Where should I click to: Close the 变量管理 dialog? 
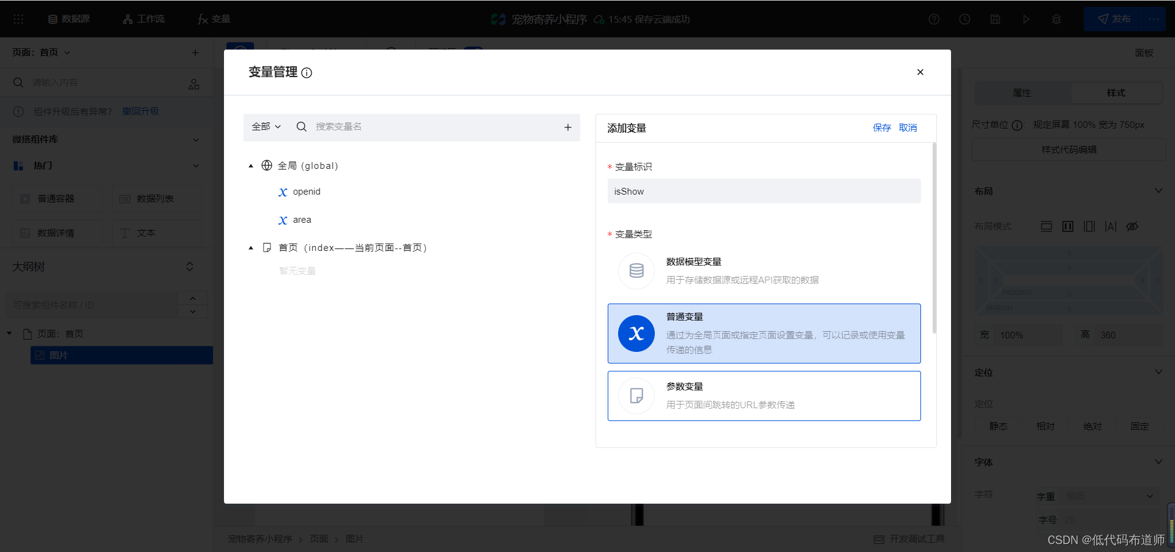pos(920,72)
